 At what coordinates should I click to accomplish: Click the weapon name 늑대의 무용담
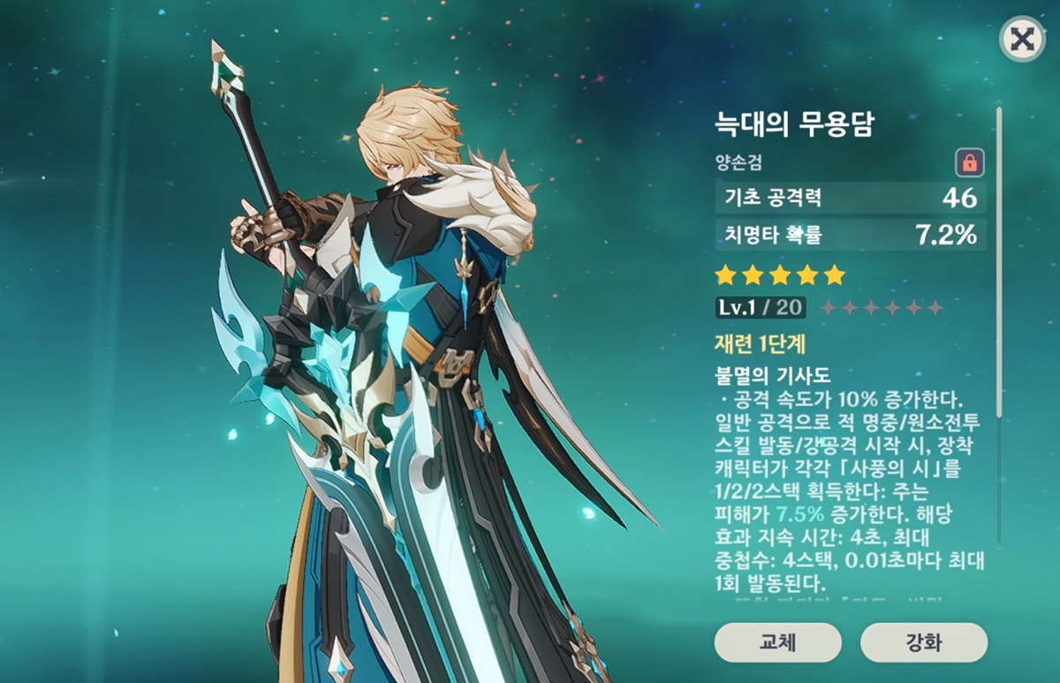pyautogui.click(x=794, y=124)
